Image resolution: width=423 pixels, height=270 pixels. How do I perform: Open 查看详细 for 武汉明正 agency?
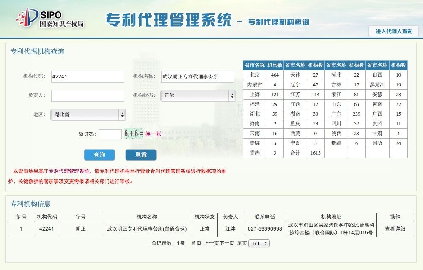(395, 229)
